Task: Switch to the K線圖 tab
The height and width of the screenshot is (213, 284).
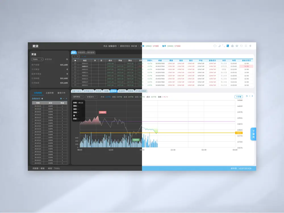Action: pos(106,91)
